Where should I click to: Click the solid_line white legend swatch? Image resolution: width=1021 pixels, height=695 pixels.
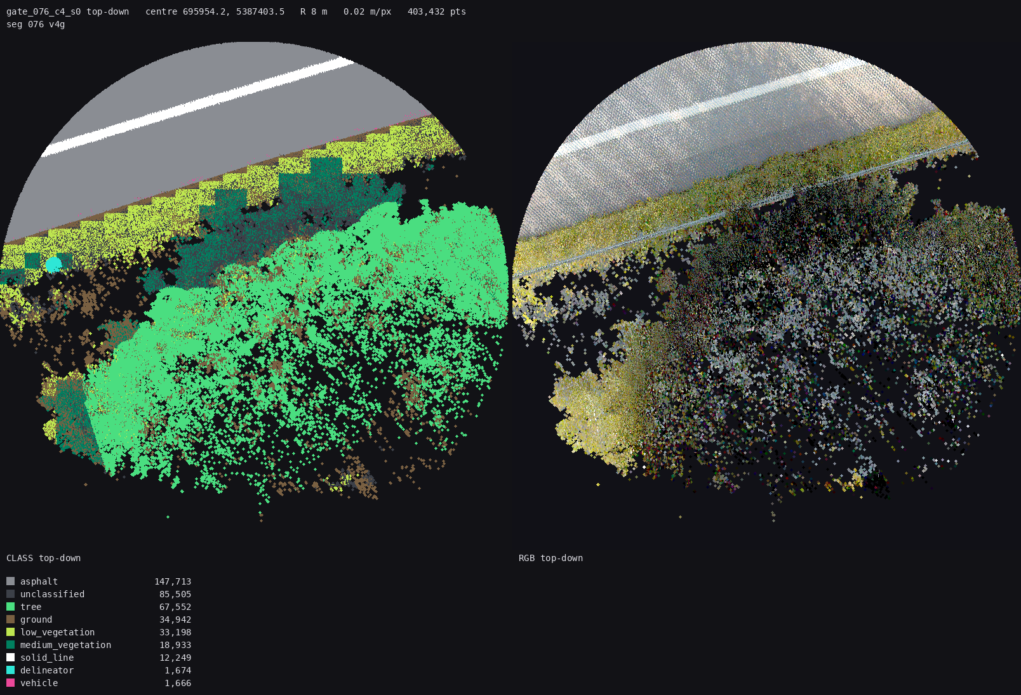tap(10, 658)
